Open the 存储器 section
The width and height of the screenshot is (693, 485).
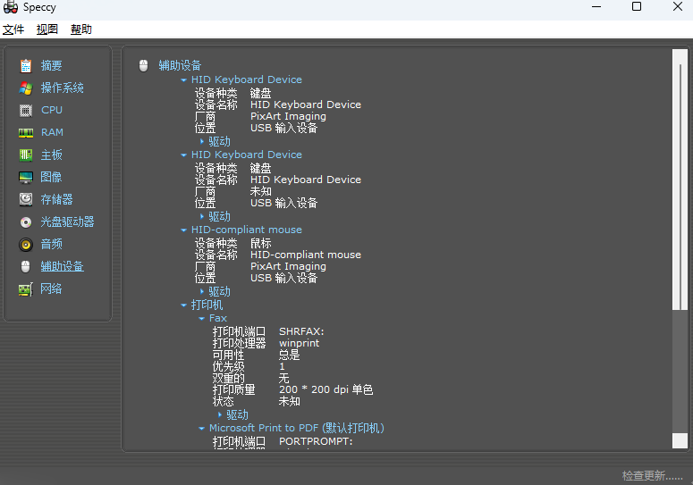click(x=56, y=199)
